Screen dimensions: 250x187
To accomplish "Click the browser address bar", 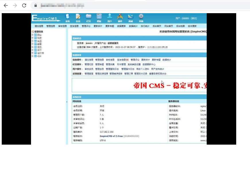I will pyautogui.click(x=140, y=5).
